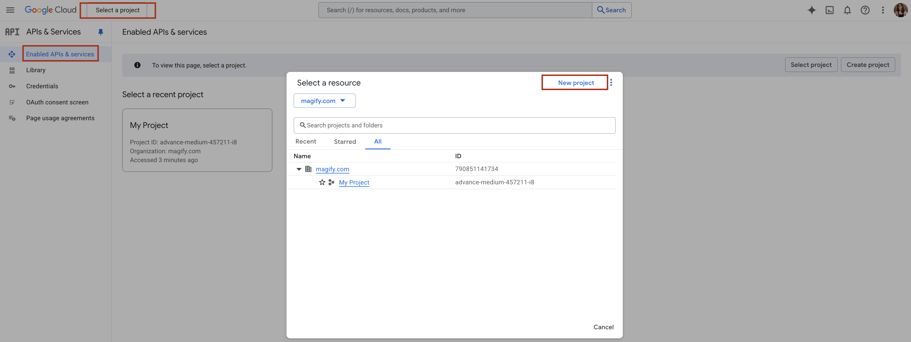Image resolution: width=911 pixels, height=342 pixels.
Task: Open the My Project link
Action: click(354, 182)
